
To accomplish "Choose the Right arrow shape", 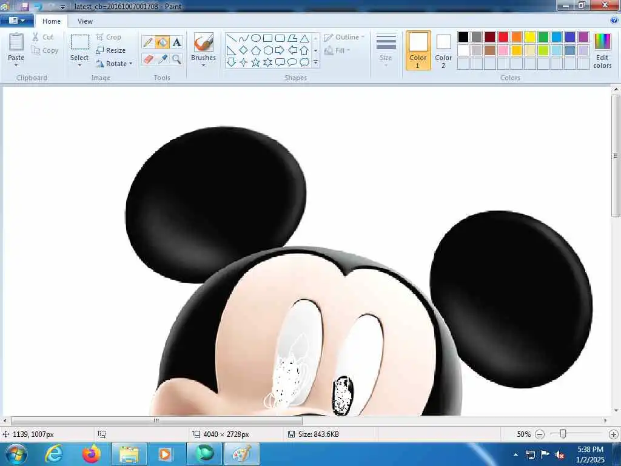I will pyautogui.click(x=280, y=50).
